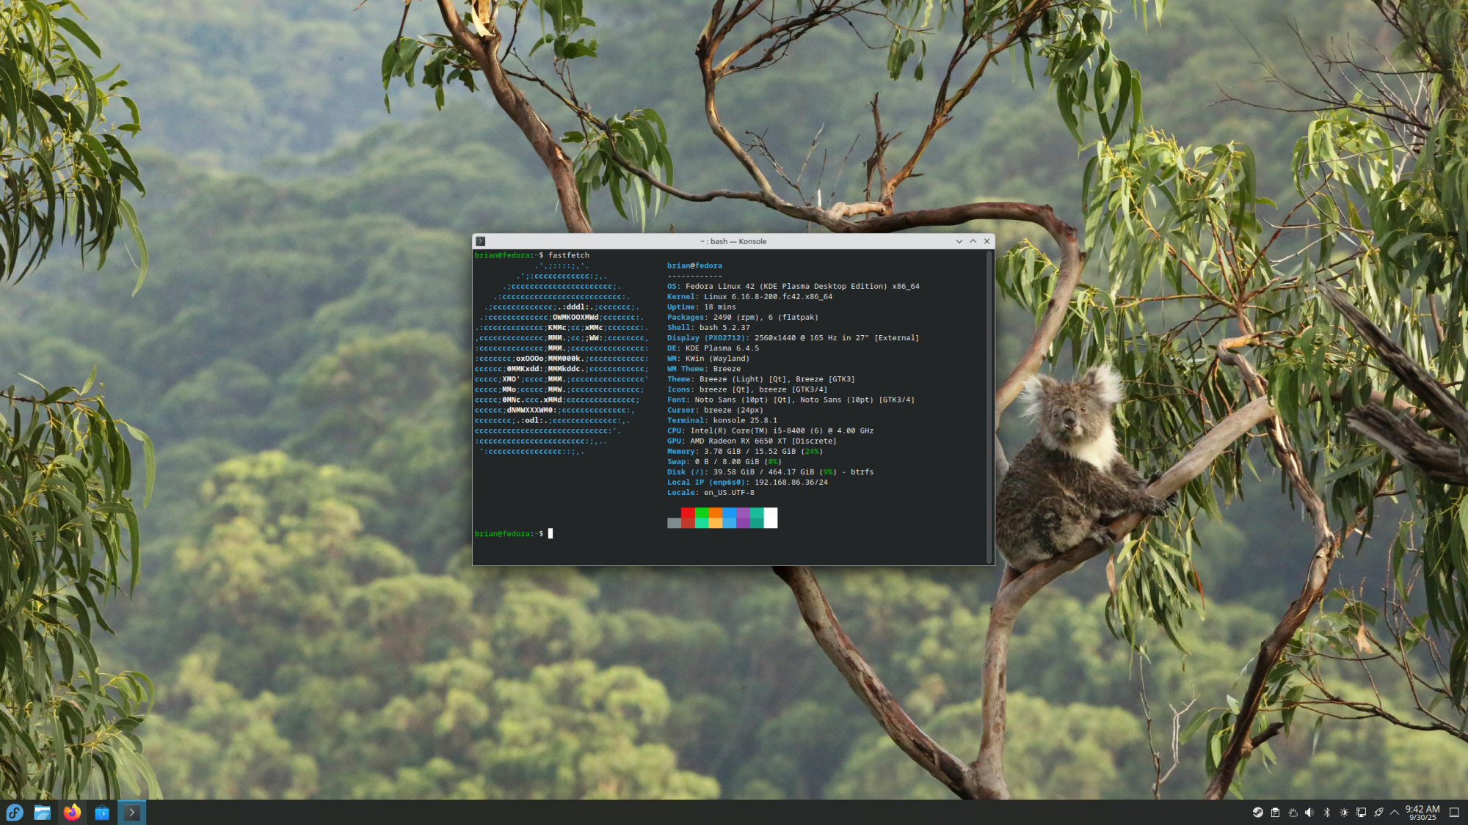Open the clock and calendar popup

tap(1422, 813)
